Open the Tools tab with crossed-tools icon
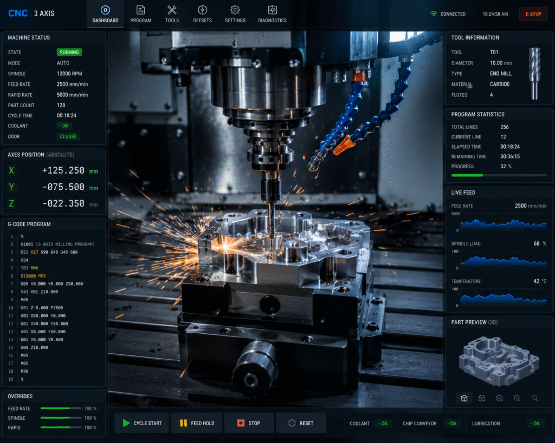The height and width of the screenshot is (443, 555). tap(172, 14)
